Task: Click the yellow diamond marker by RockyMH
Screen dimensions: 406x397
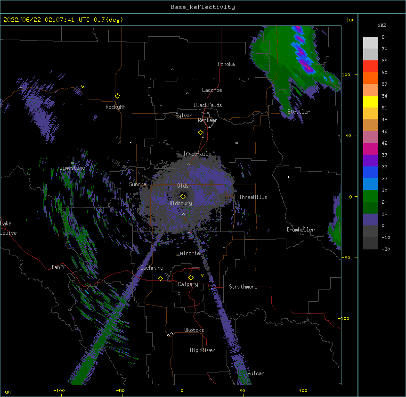Action: pyautogui.click(x=117, y=96)
